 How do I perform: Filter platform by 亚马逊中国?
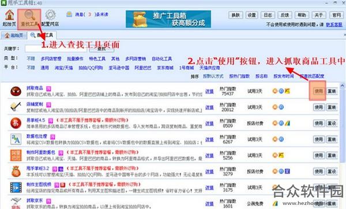pos(119,68)
